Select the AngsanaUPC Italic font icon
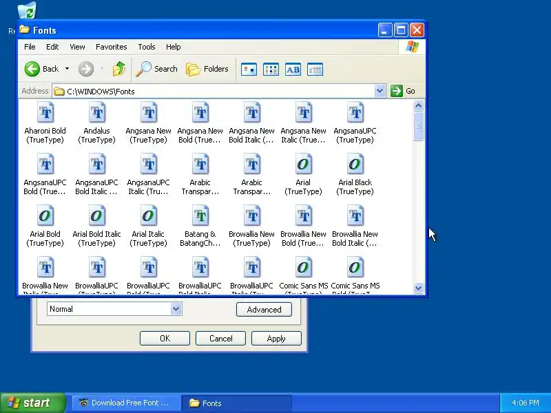This screenshot has width=551, height=413. [x=149, y=165]
